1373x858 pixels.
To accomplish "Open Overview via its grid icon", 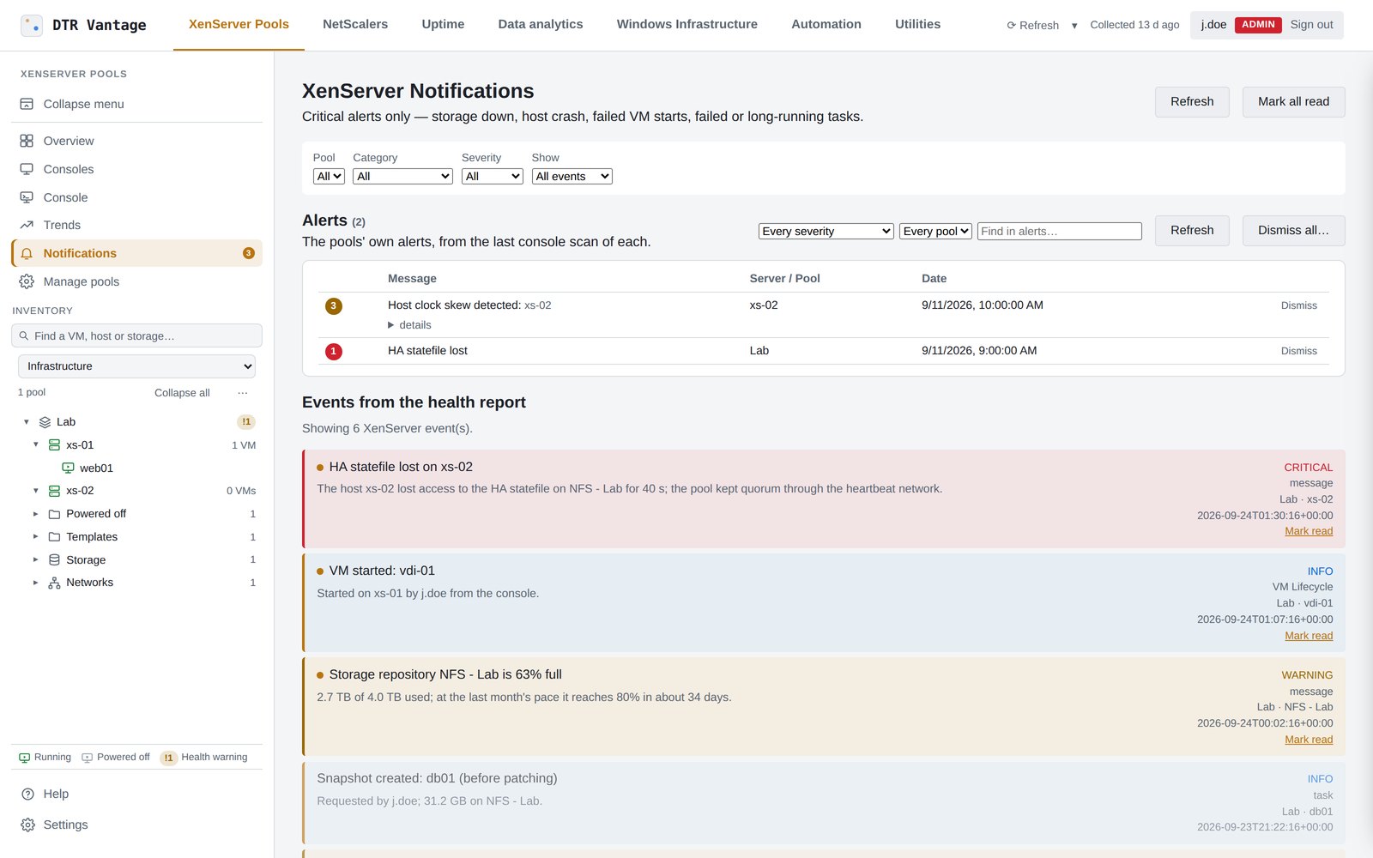I will click(27, 141).
